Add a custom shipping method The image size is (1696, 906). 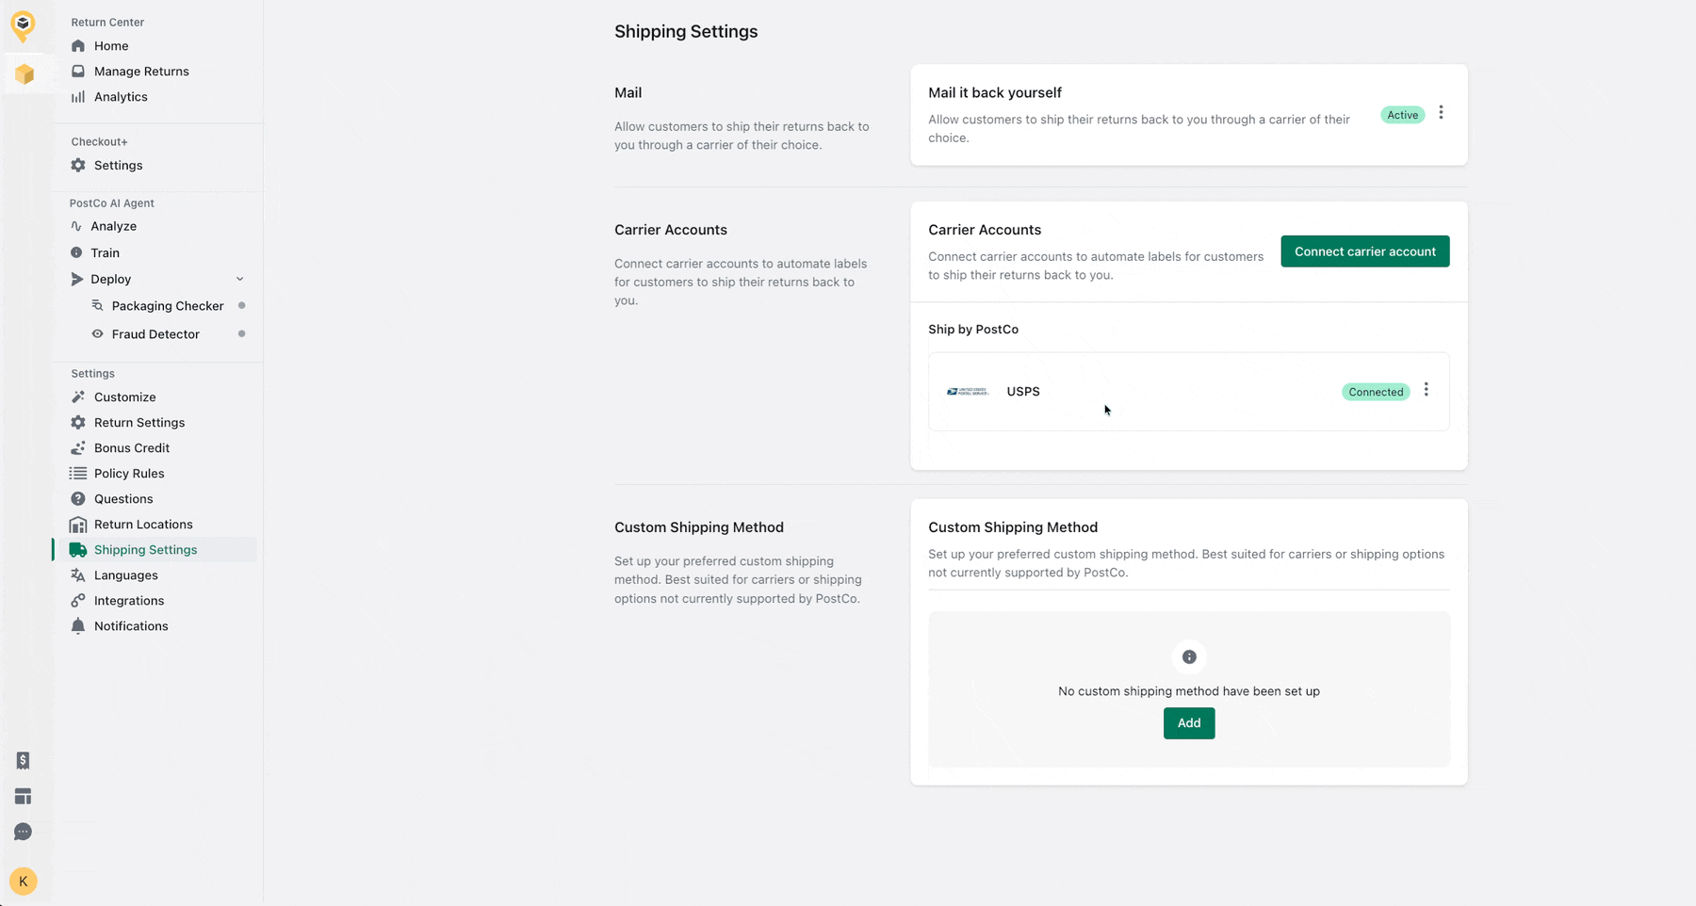1188,723
